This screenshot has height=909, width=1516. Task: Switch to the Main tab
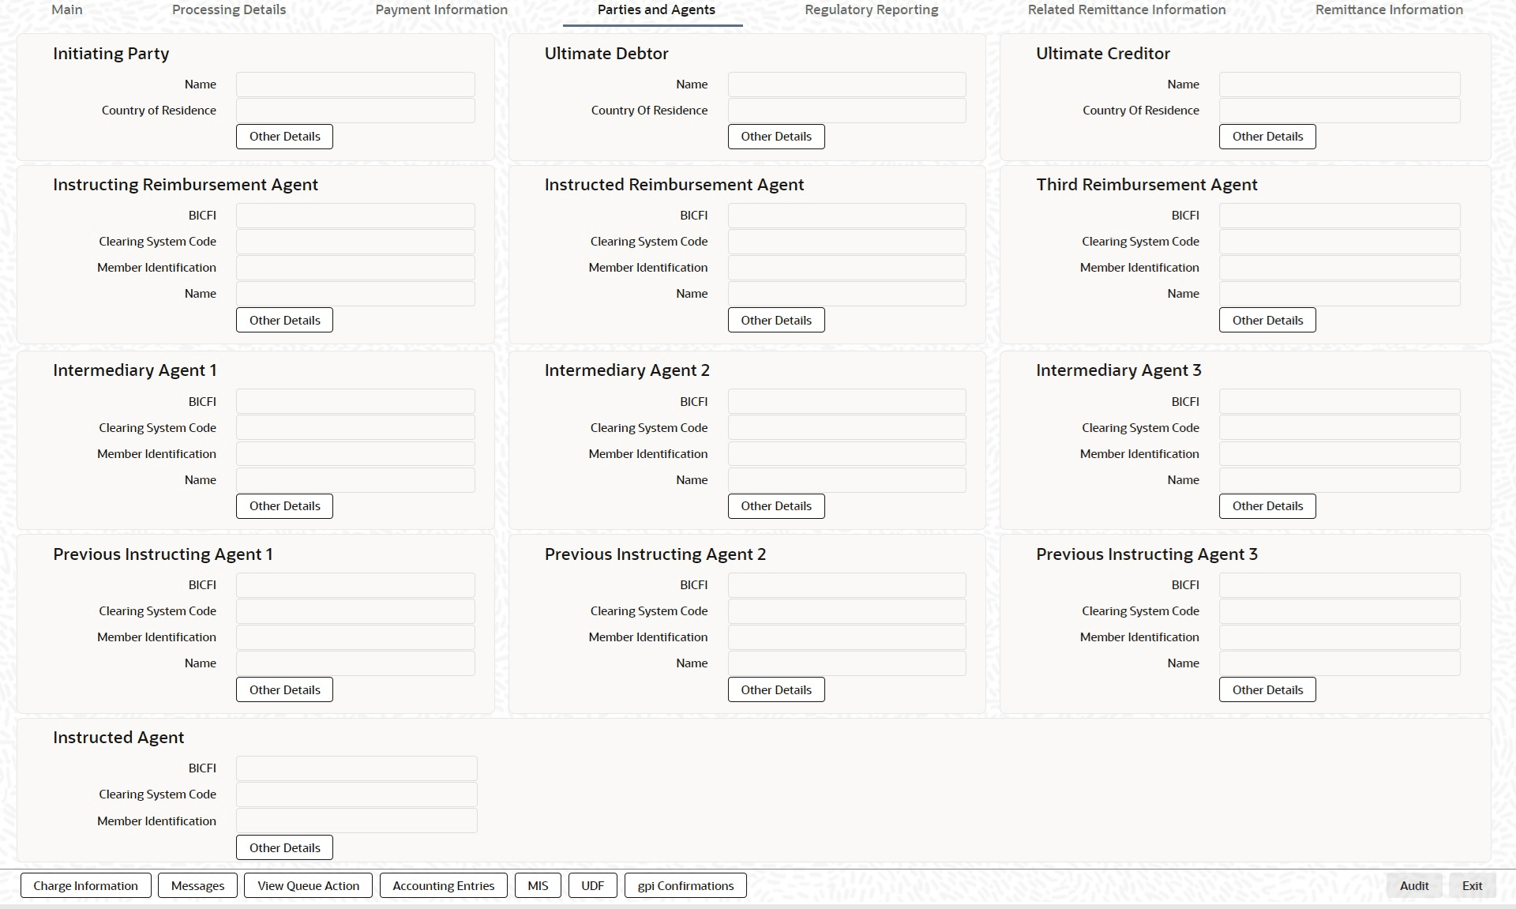[67, 10]
